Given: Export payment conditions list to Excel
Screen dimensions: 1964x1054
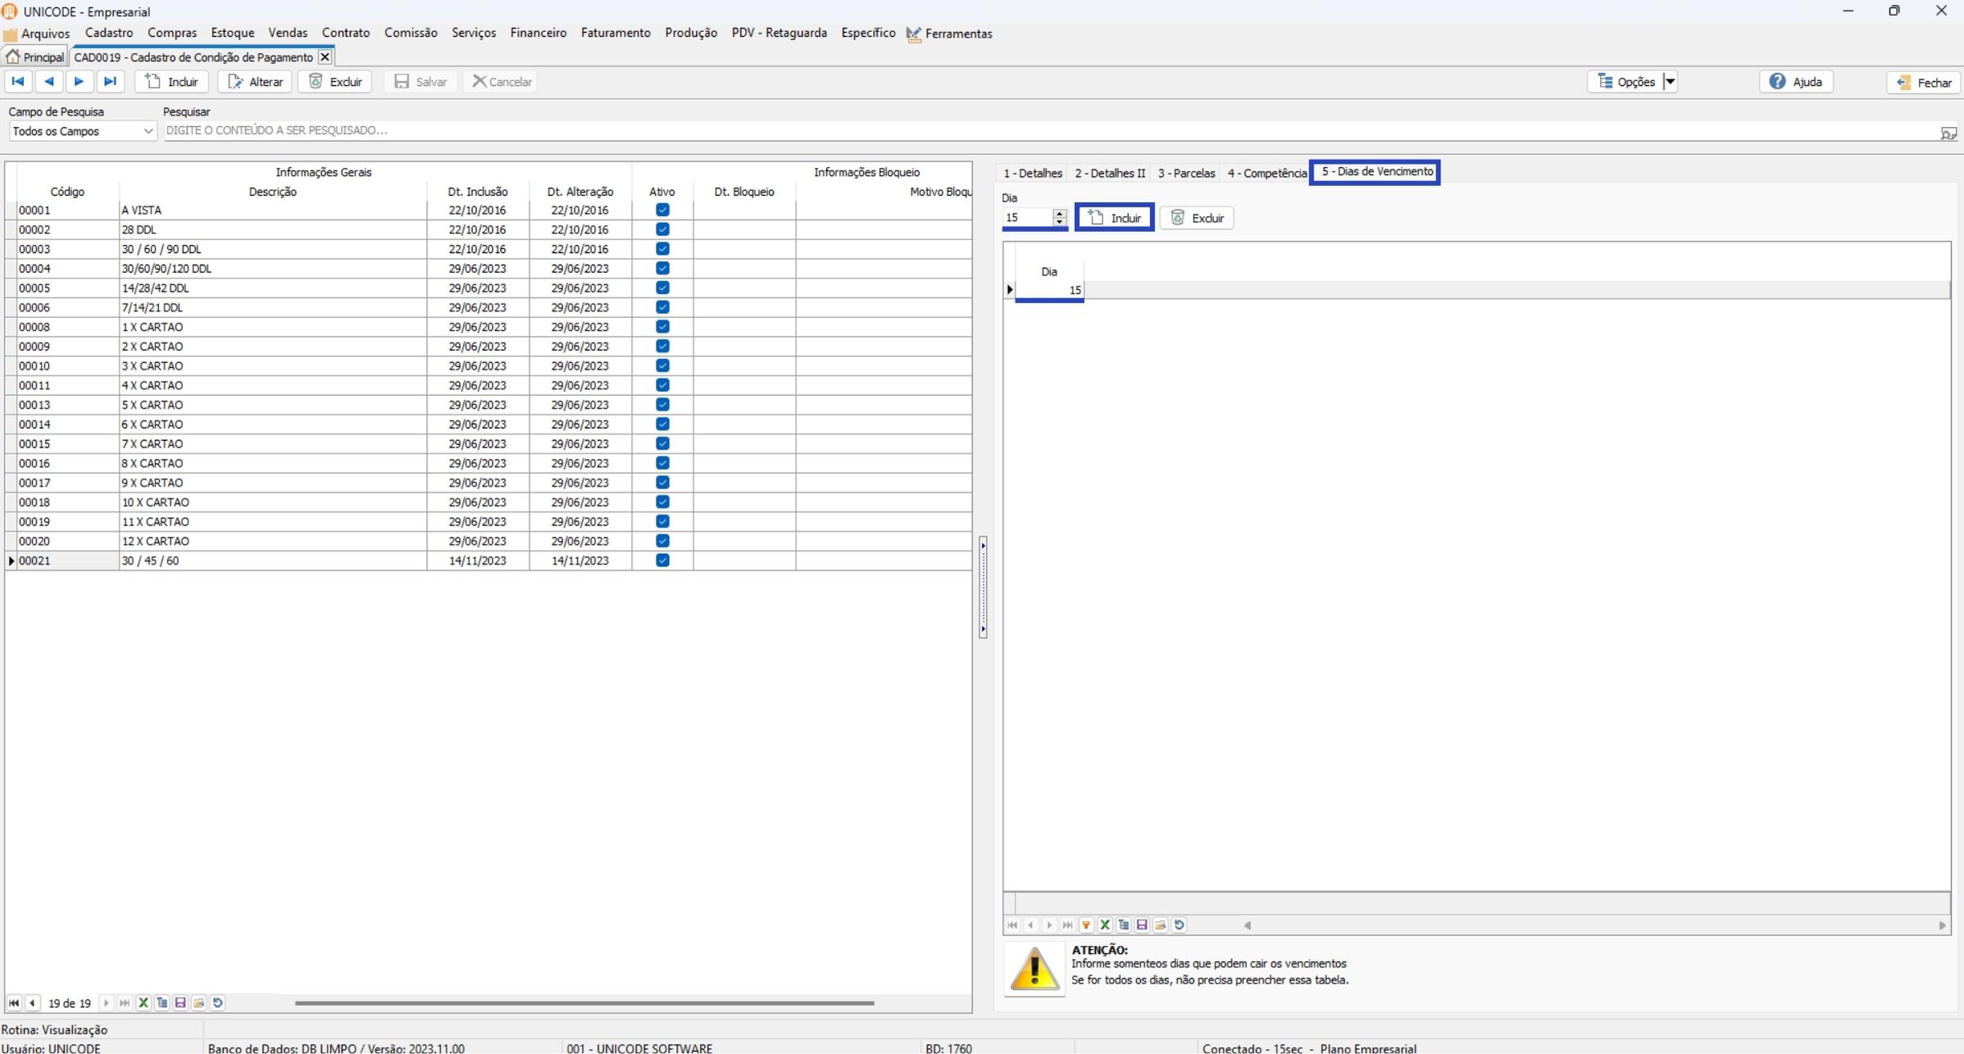Looking at the screenshot, I should click(x=143, y=1003).
